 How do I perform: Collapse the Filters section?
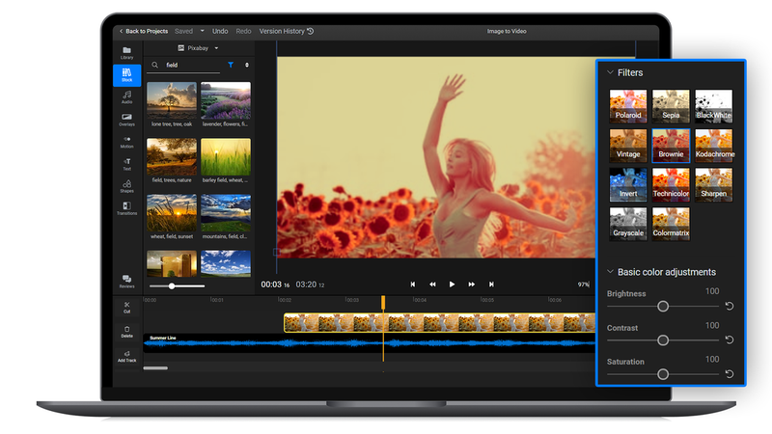tap(610, 72)
